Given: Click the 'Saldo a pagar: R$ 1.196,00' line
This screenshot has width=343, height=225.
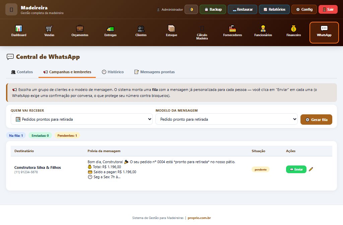Looking at the screenshot, I should (x=112, y=172).
